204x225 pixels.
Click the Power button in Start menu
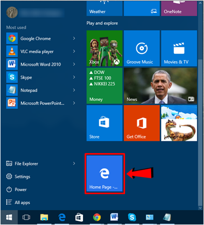point(16,190)
